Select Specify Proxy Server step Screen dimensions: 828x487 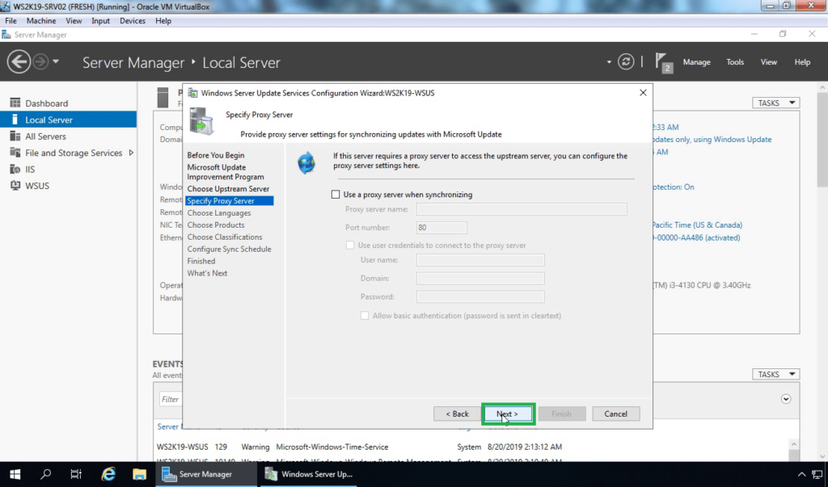[229, 200]
